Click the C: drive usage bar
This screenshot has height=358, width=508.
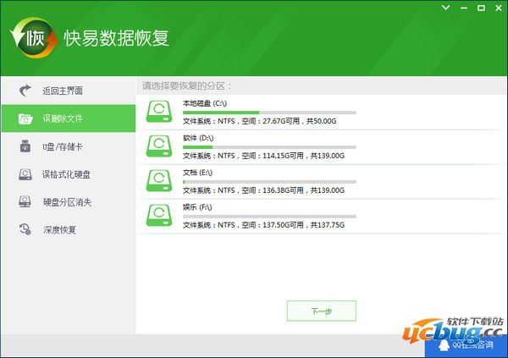269,113
